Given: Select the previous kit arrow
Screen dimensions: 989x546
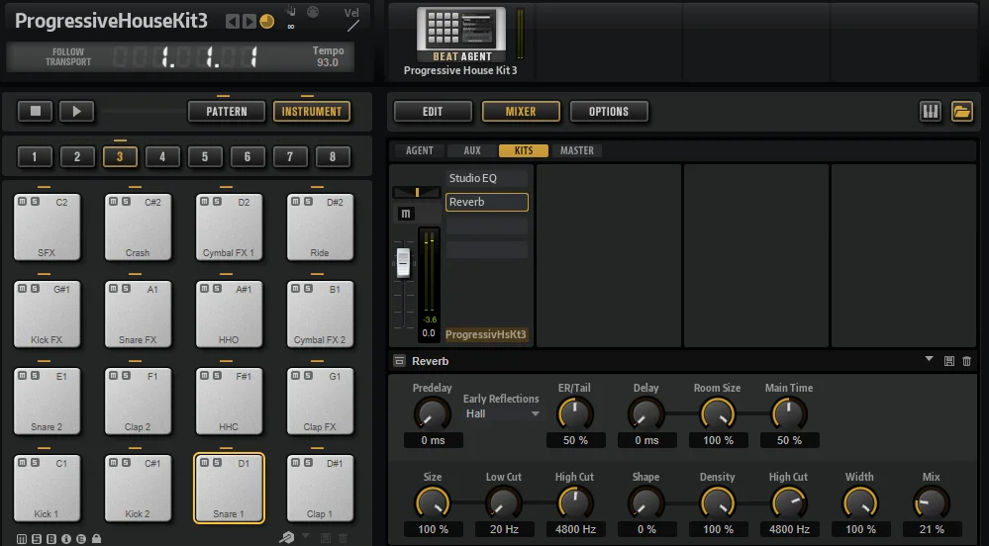Looking at the screenshot, I should [x=232, y=22].
